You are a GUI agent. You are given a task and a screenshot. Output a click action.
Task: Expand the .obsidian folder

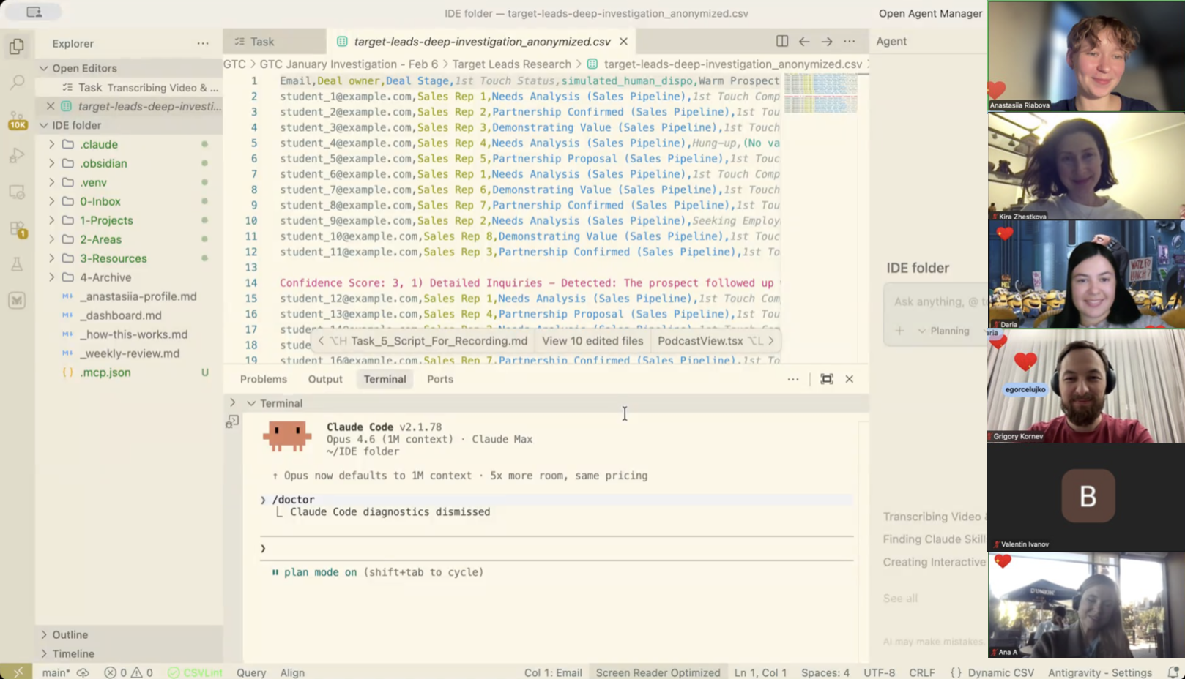coord(51,163)
